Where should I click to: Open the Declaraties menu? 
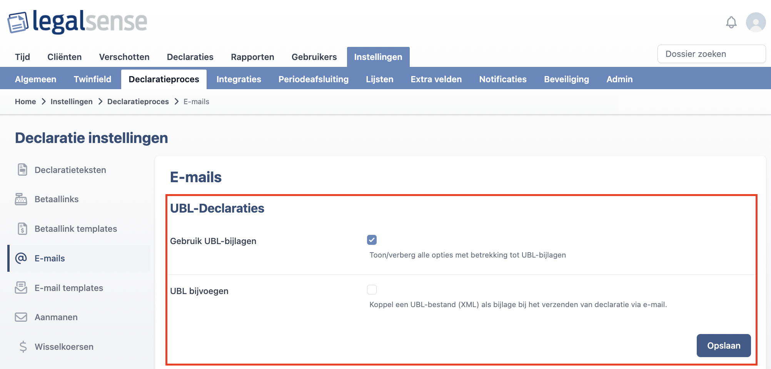point(190,57)
